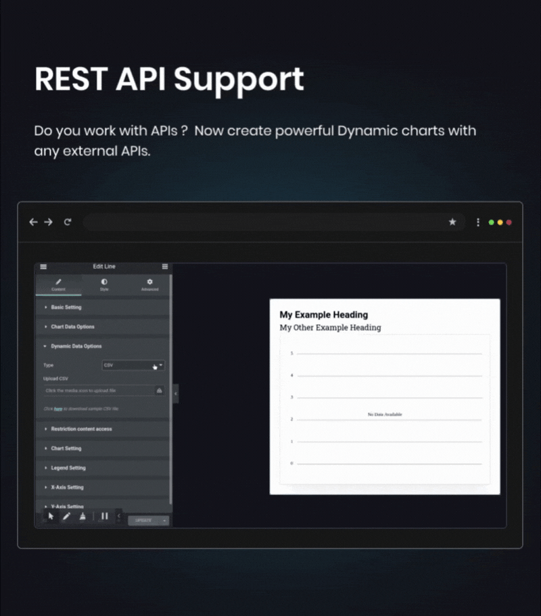
Task: Reload the page with refresh icon
Action: click(x=68, y=222)
